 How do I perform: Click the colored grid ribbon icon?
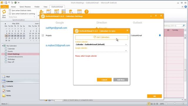point(63,12)
